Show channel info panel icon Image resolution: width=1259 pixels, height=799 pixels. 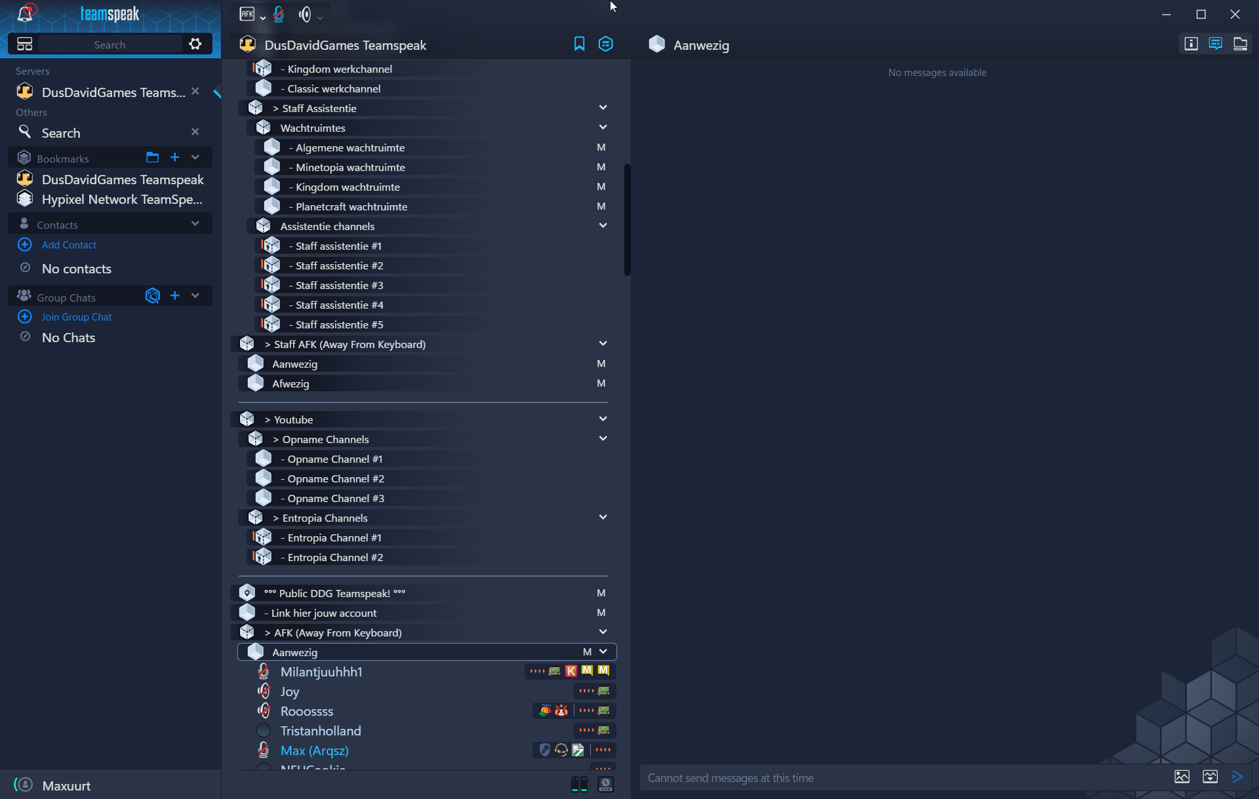point(1191,44)
